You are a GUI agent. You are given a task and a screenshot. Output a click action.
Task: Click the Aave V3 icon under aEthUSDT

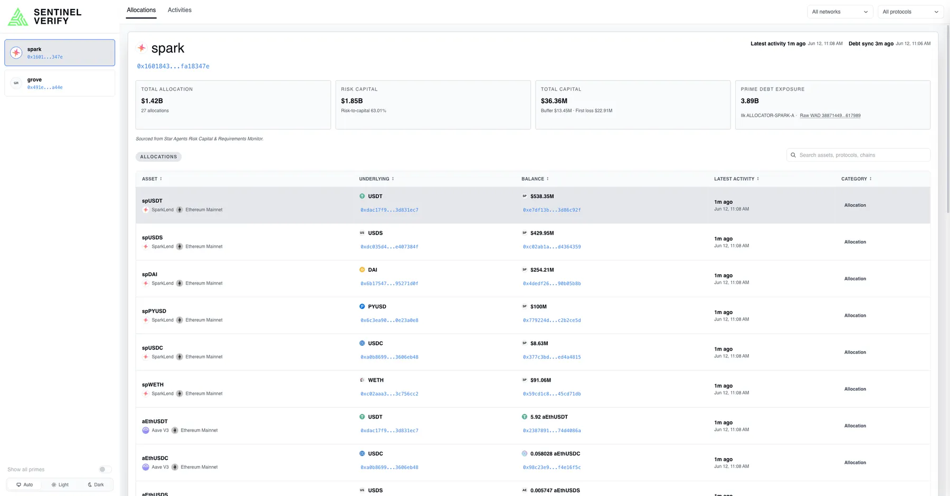pos(146,431)
